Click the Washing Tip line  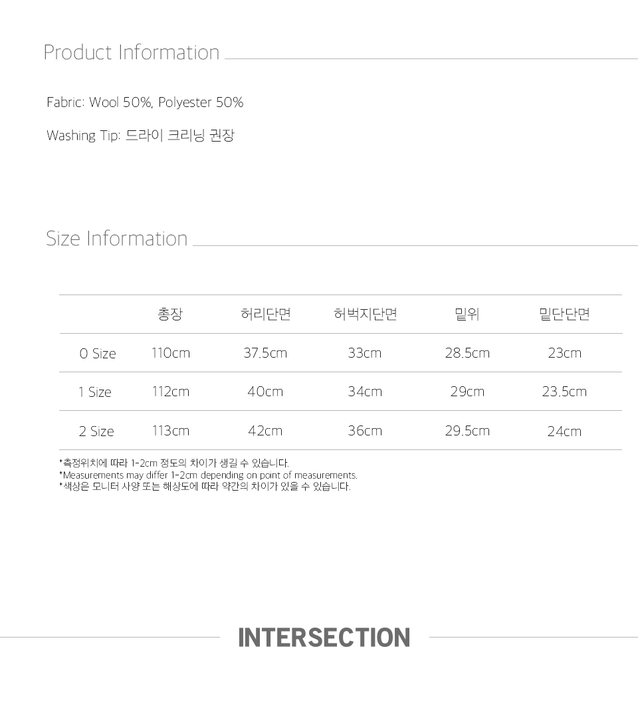(140, 136)
